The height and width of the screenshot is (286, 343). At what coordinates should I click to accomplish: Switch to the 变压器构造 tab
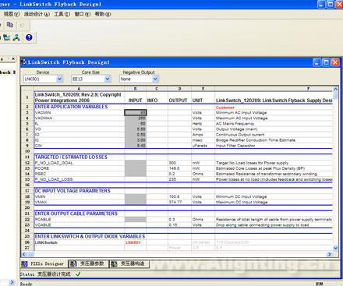[x=129, y=263]
